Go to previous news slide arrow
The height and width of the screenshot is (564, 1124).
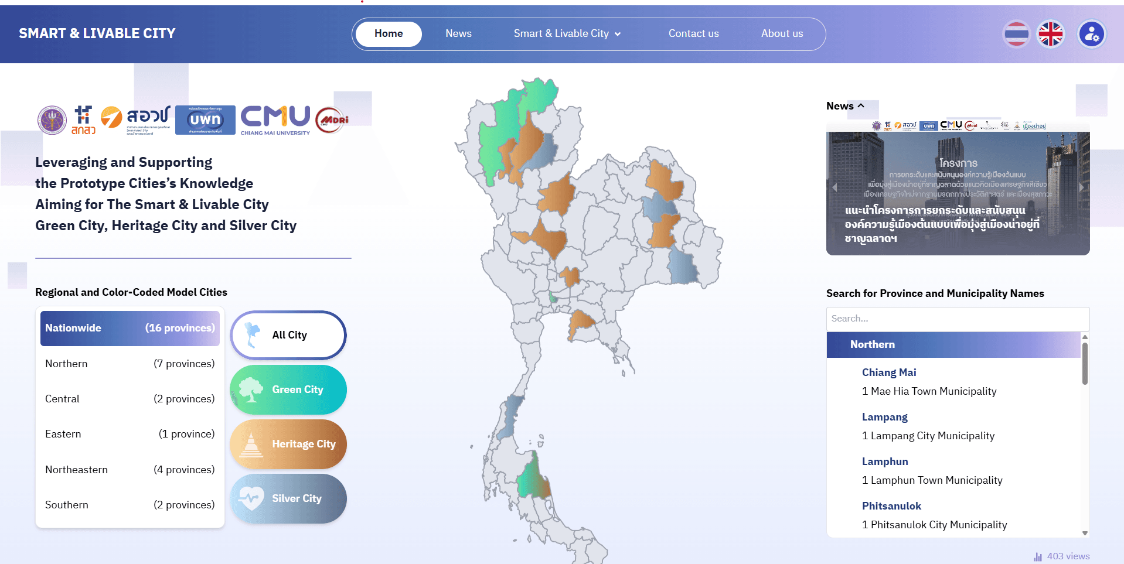tap(835, 187)
